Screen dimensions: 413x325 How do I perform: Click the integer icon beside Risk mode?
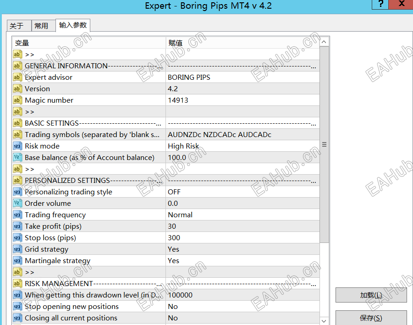tap(17, 146)
